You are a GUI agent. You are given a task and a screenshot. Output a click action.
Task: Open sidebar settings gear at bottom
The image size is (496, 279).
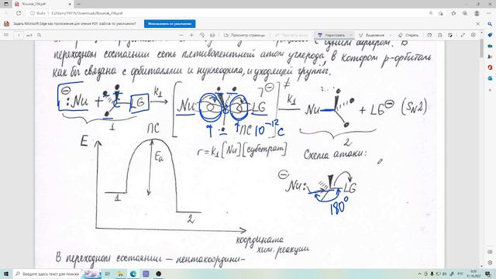(490, 263)
